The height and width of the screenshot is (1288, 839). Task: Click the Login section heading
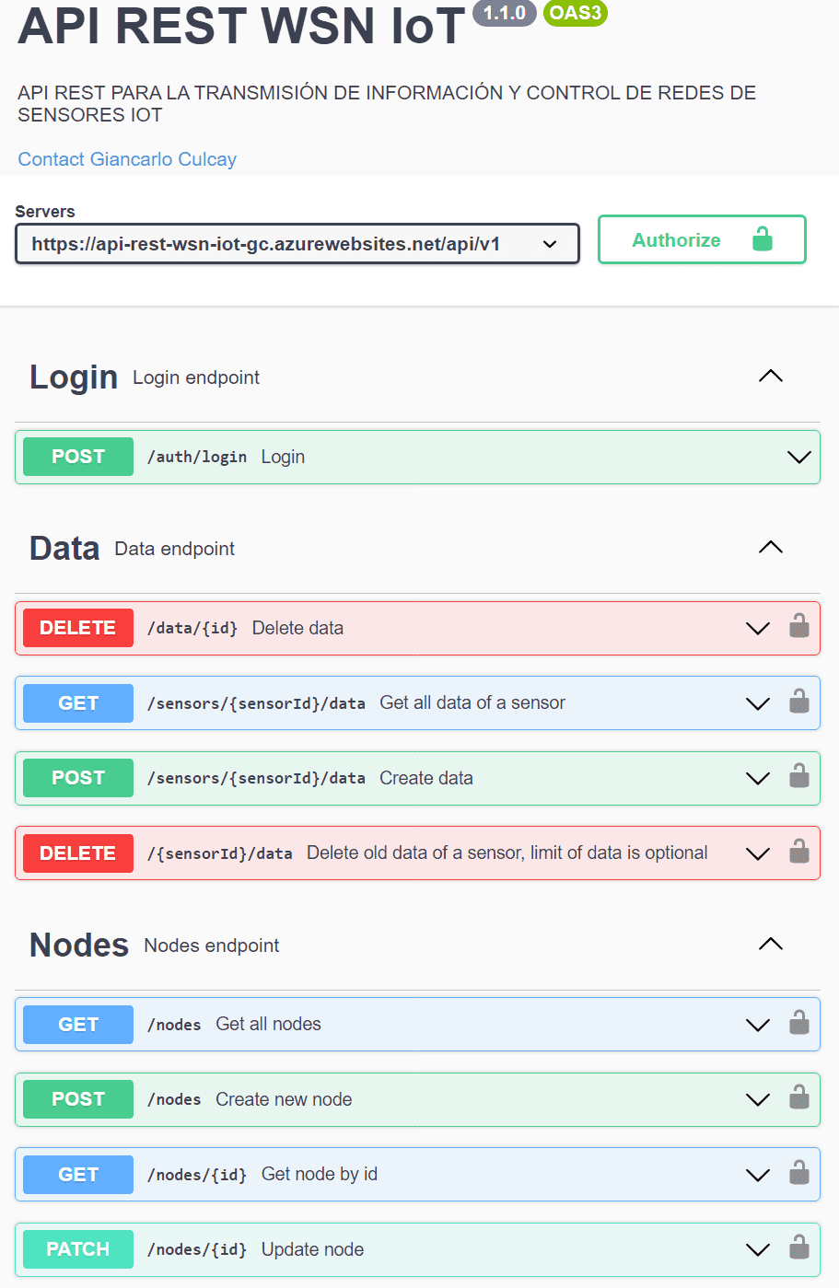point(74,377)
